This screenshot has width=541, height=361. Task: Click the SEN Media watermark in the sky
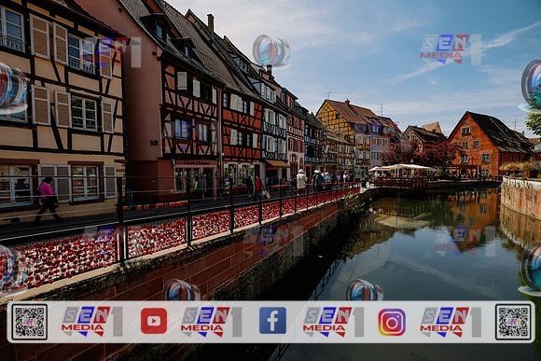pos(451,49)
